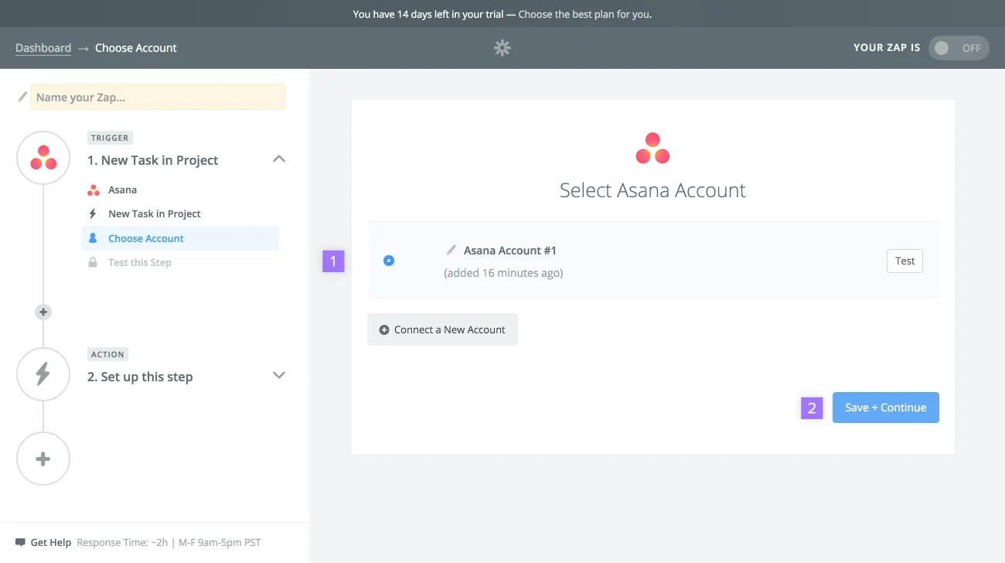Image resolution: width=1005 pixels, height=563 pixels.
Task: Add a step with bottom plus circle
Action: [43, 459]
